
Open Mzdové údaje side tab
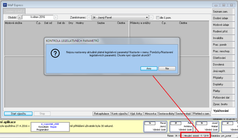click(x=223, y=25)
